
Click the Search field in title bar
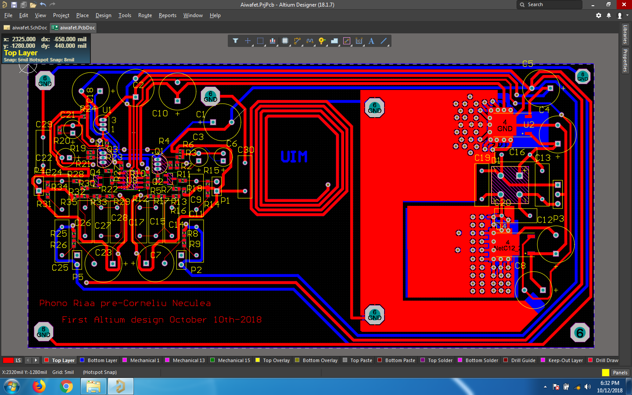point(549,4)
